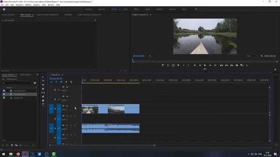
Task: Select the Pen tool
Action: point(43,96)
